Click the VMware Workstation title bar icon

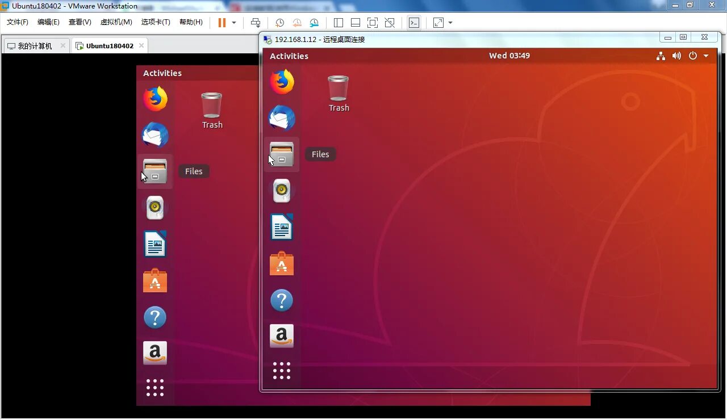point(5,6)
